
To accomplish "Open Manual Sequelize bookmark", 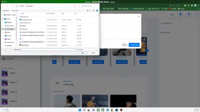I will [137, 9].
